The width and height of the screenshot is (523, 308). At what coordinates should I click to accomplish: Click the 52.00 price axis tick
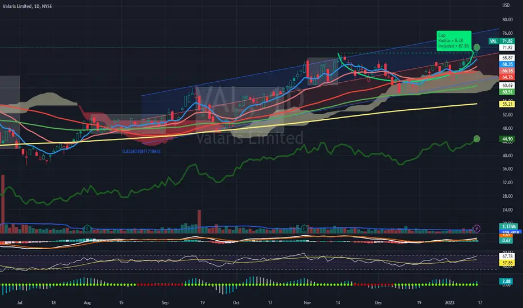click(x=507, y=115)
